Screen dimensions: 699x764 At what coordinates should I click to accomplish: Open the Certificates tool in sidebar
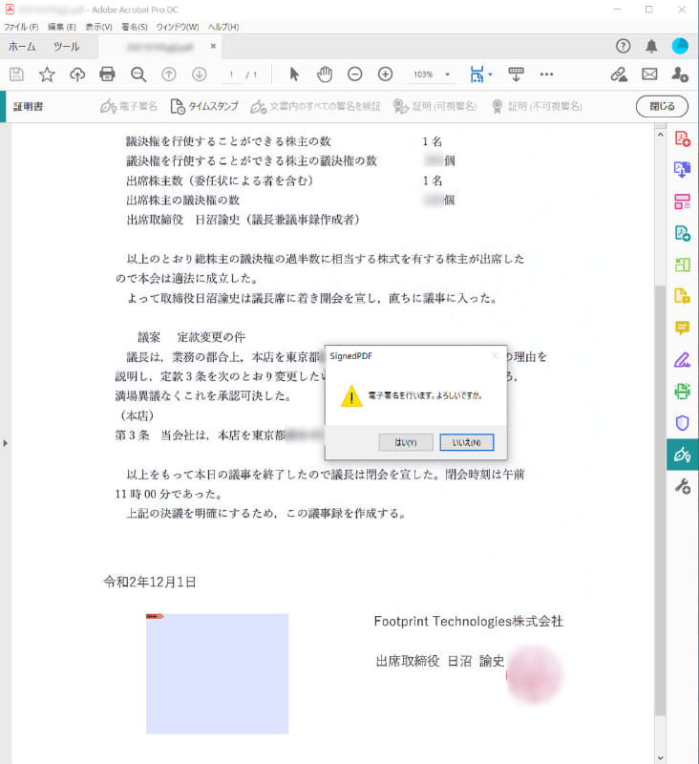682,455
